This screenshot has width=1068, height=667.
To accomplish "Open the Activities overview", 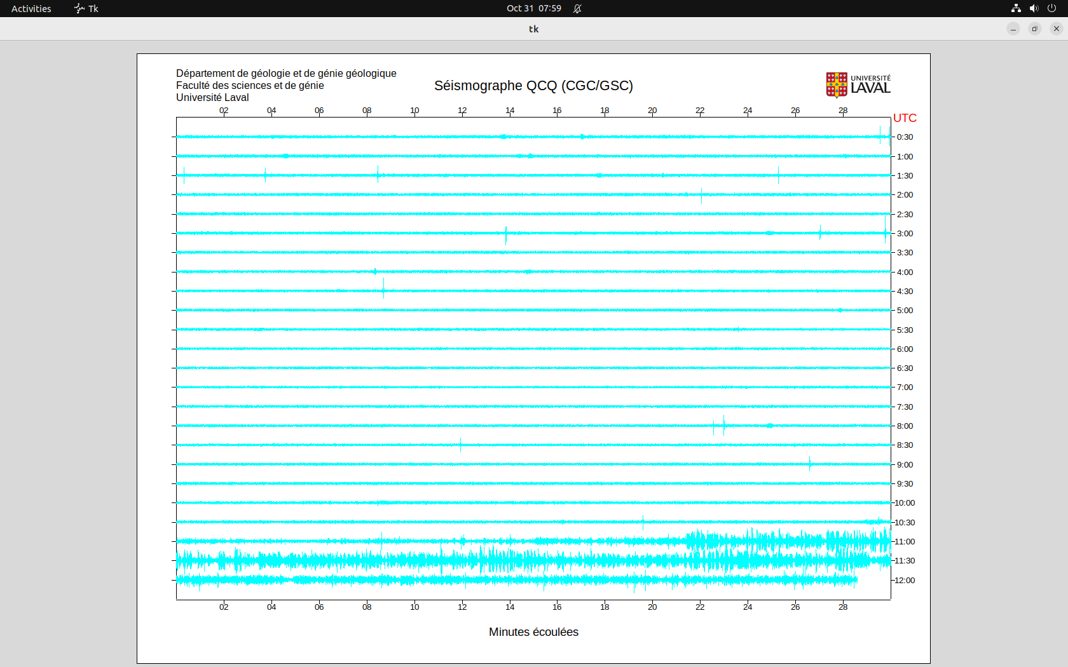I will [31, 8].
